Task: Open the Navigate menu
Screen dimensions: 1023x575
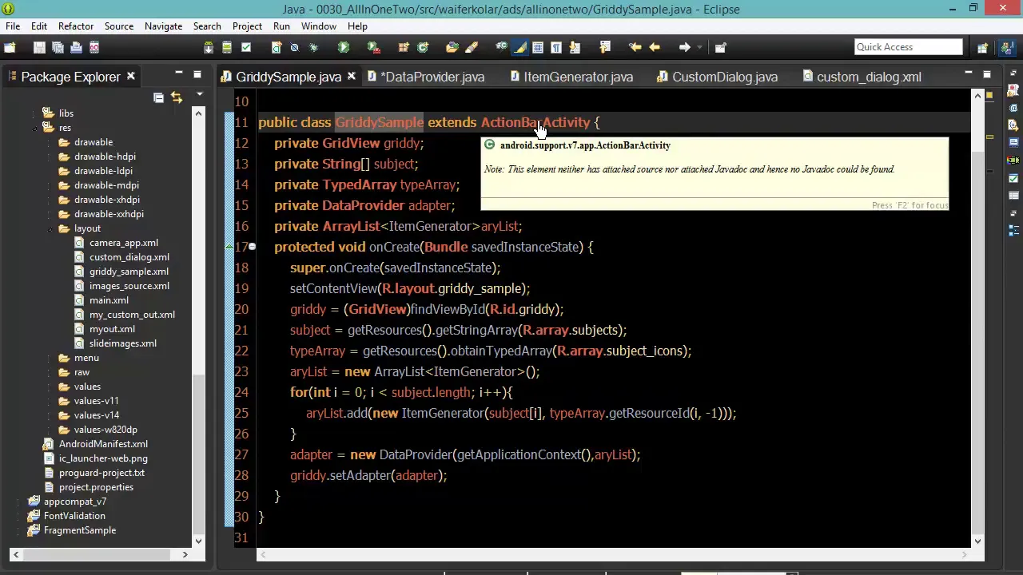Action: pyautogui.click(x=163, y=26)
